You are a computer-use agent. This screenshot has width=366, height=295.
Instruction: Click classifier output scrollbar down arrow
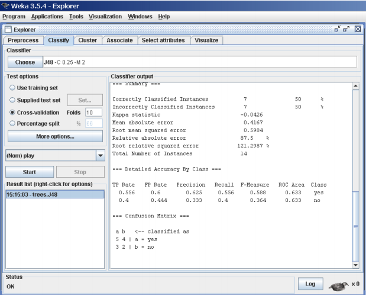pos(355,265)
